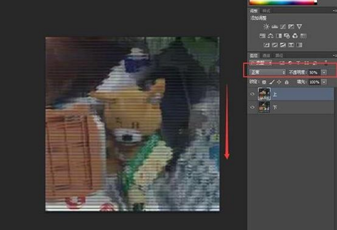Viewport: 337px width, 230px height.
Task: Filter layers by smart objects icon
Action: [x=315, y=63]
